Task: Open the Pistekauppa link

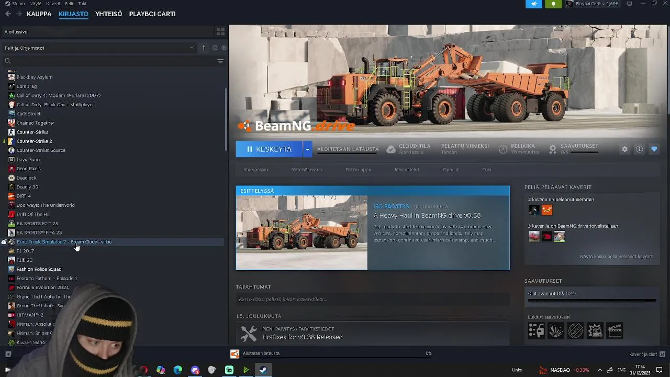Action: click(359, 170)
